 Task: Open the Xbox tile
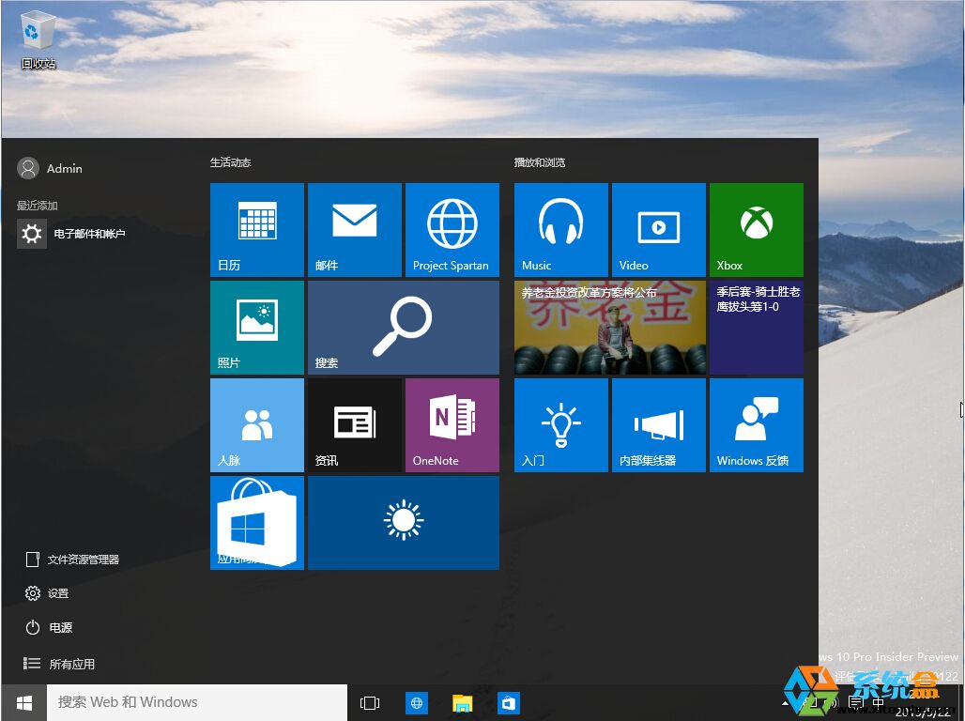coord(756,229)
